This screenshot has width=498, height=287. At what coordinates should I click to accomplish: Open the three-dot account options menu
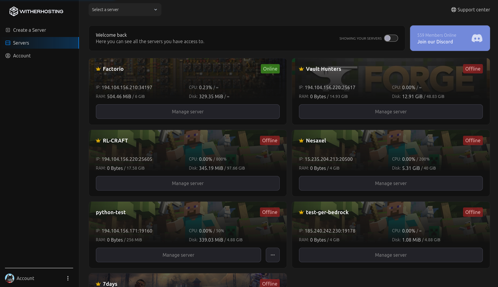click(68, 278)
